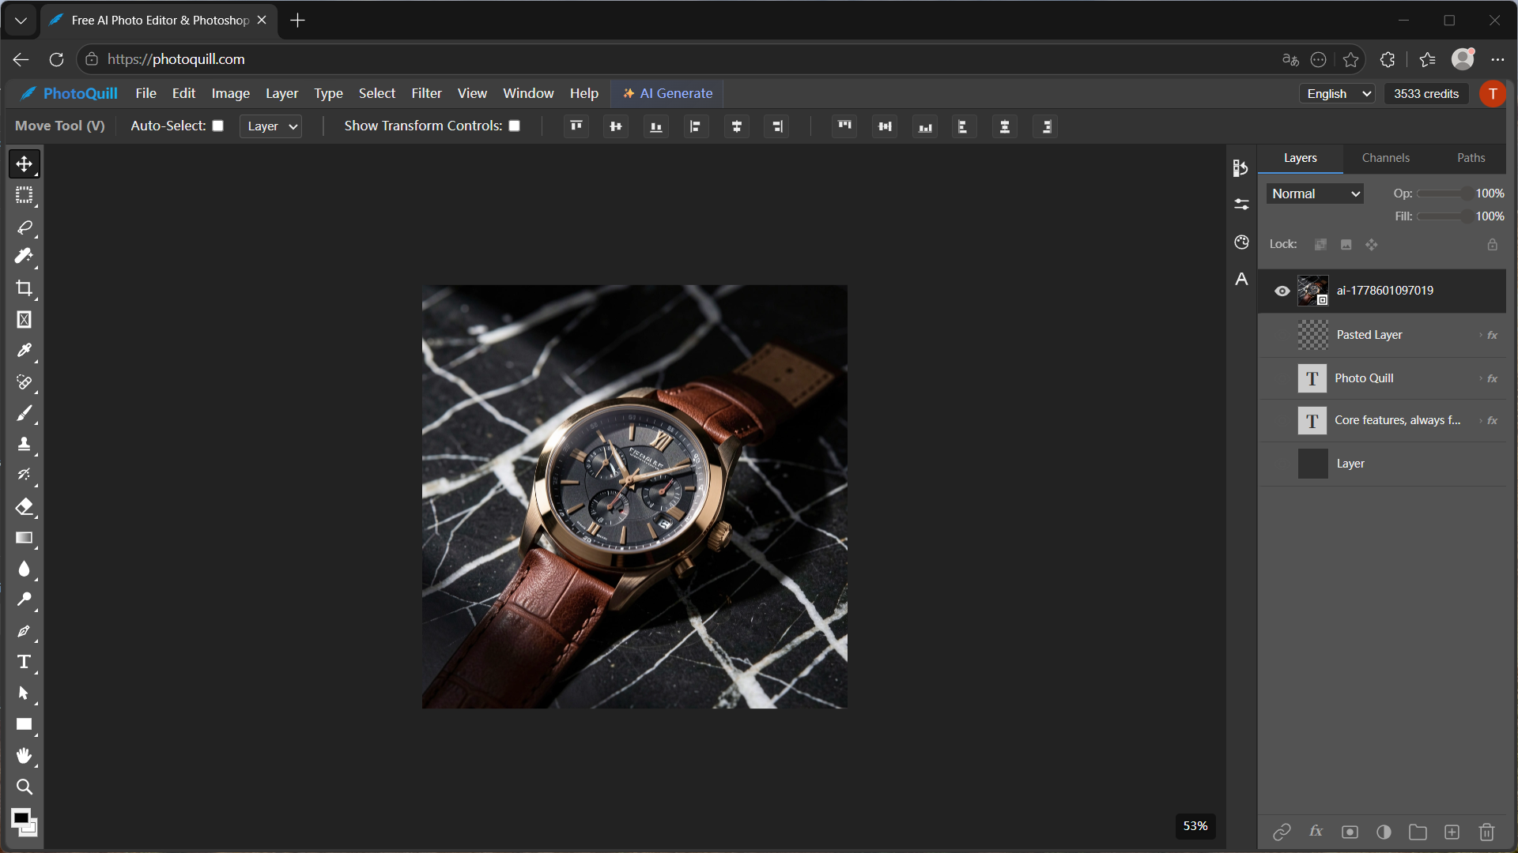Select the Eraser tool

coord(24,506)
